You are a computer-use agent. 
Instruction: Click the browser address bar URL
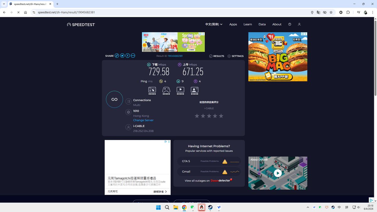[x=66, y=12]
